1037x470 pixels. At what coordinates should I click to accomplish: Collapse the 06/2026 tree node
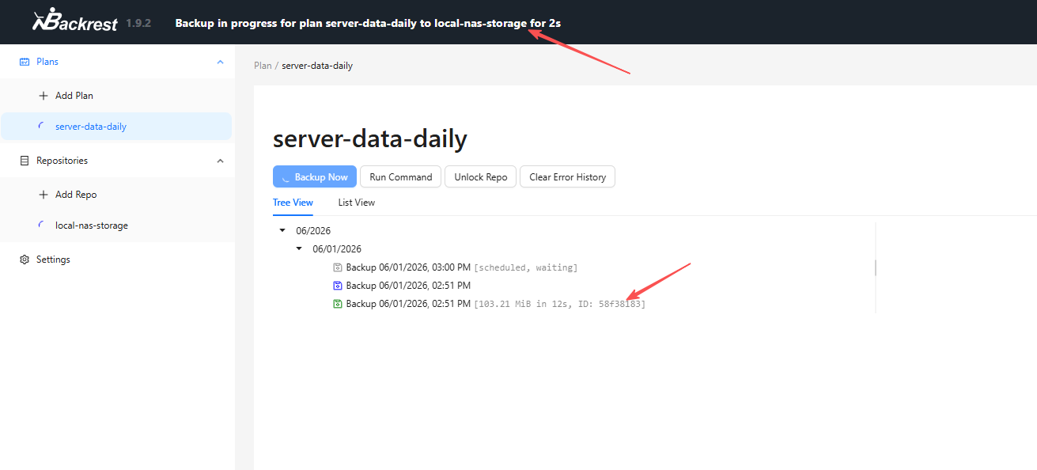[282, 231]
